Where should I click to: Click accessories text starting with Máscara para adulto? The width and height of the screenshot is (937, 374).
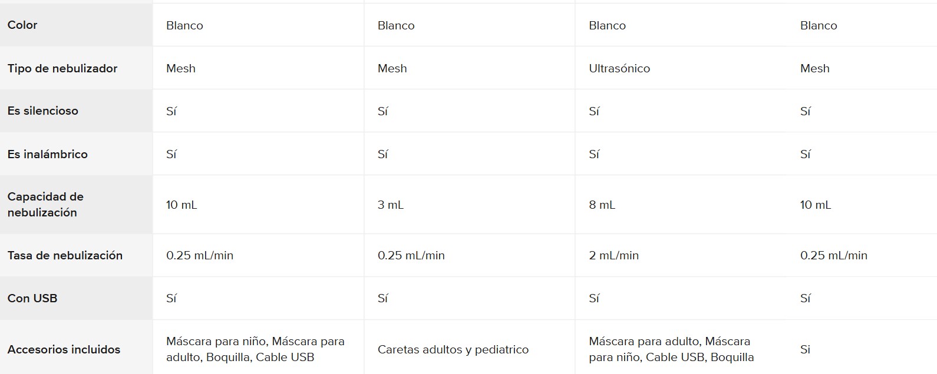[671, 349]
